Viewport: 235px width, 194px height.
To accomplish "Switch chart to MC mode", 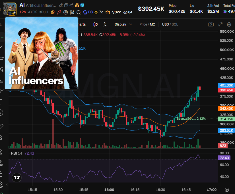I will [152, 24].
